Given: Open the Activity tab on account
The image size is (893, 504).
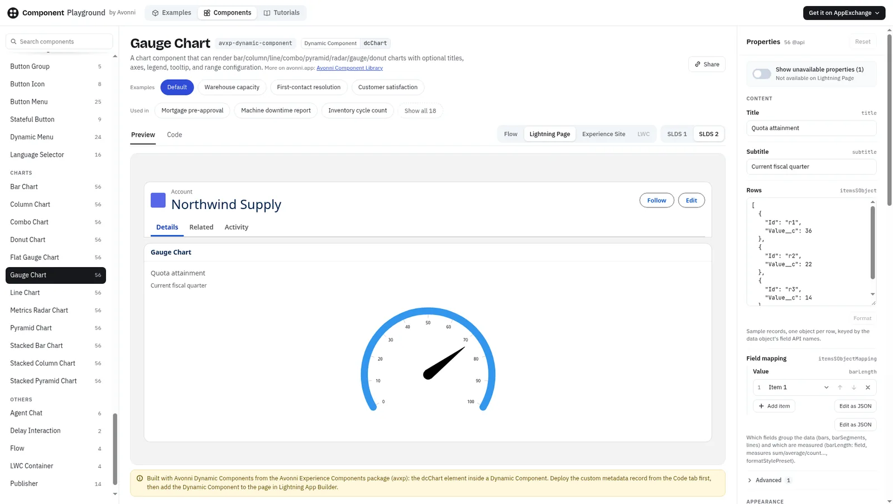Looking at the screenshot, I should coord(237,227).
